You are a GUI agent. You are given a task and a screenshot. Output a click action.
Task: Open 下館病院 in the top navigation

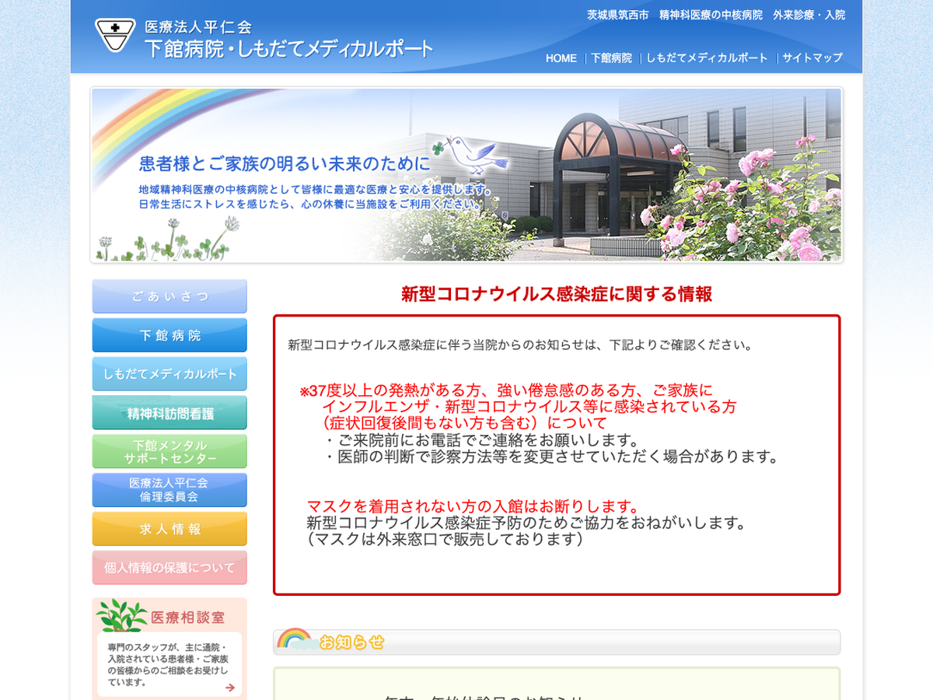point(611,58)
